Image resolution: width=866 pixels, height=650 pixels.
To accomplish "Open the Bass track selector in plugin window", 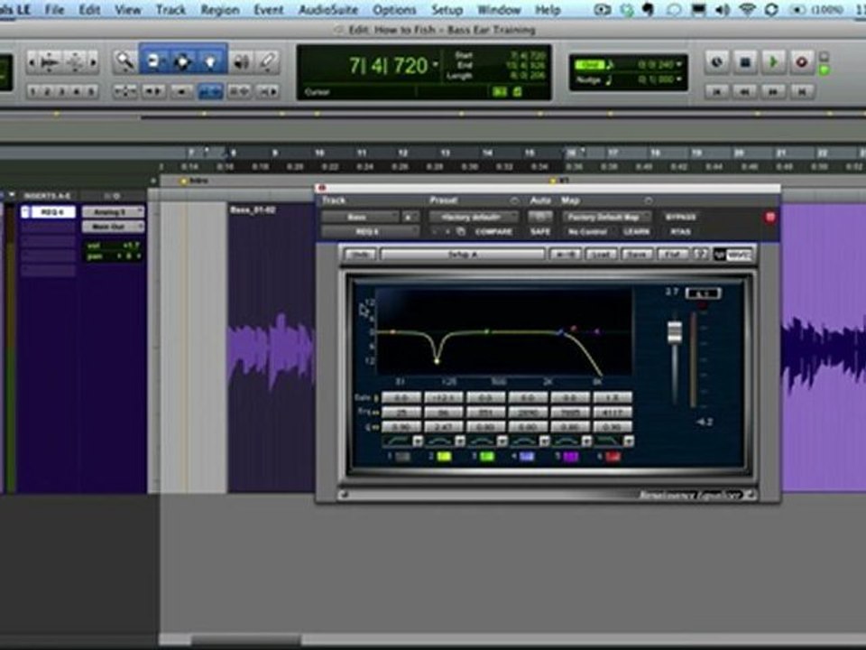I will 360,218.
